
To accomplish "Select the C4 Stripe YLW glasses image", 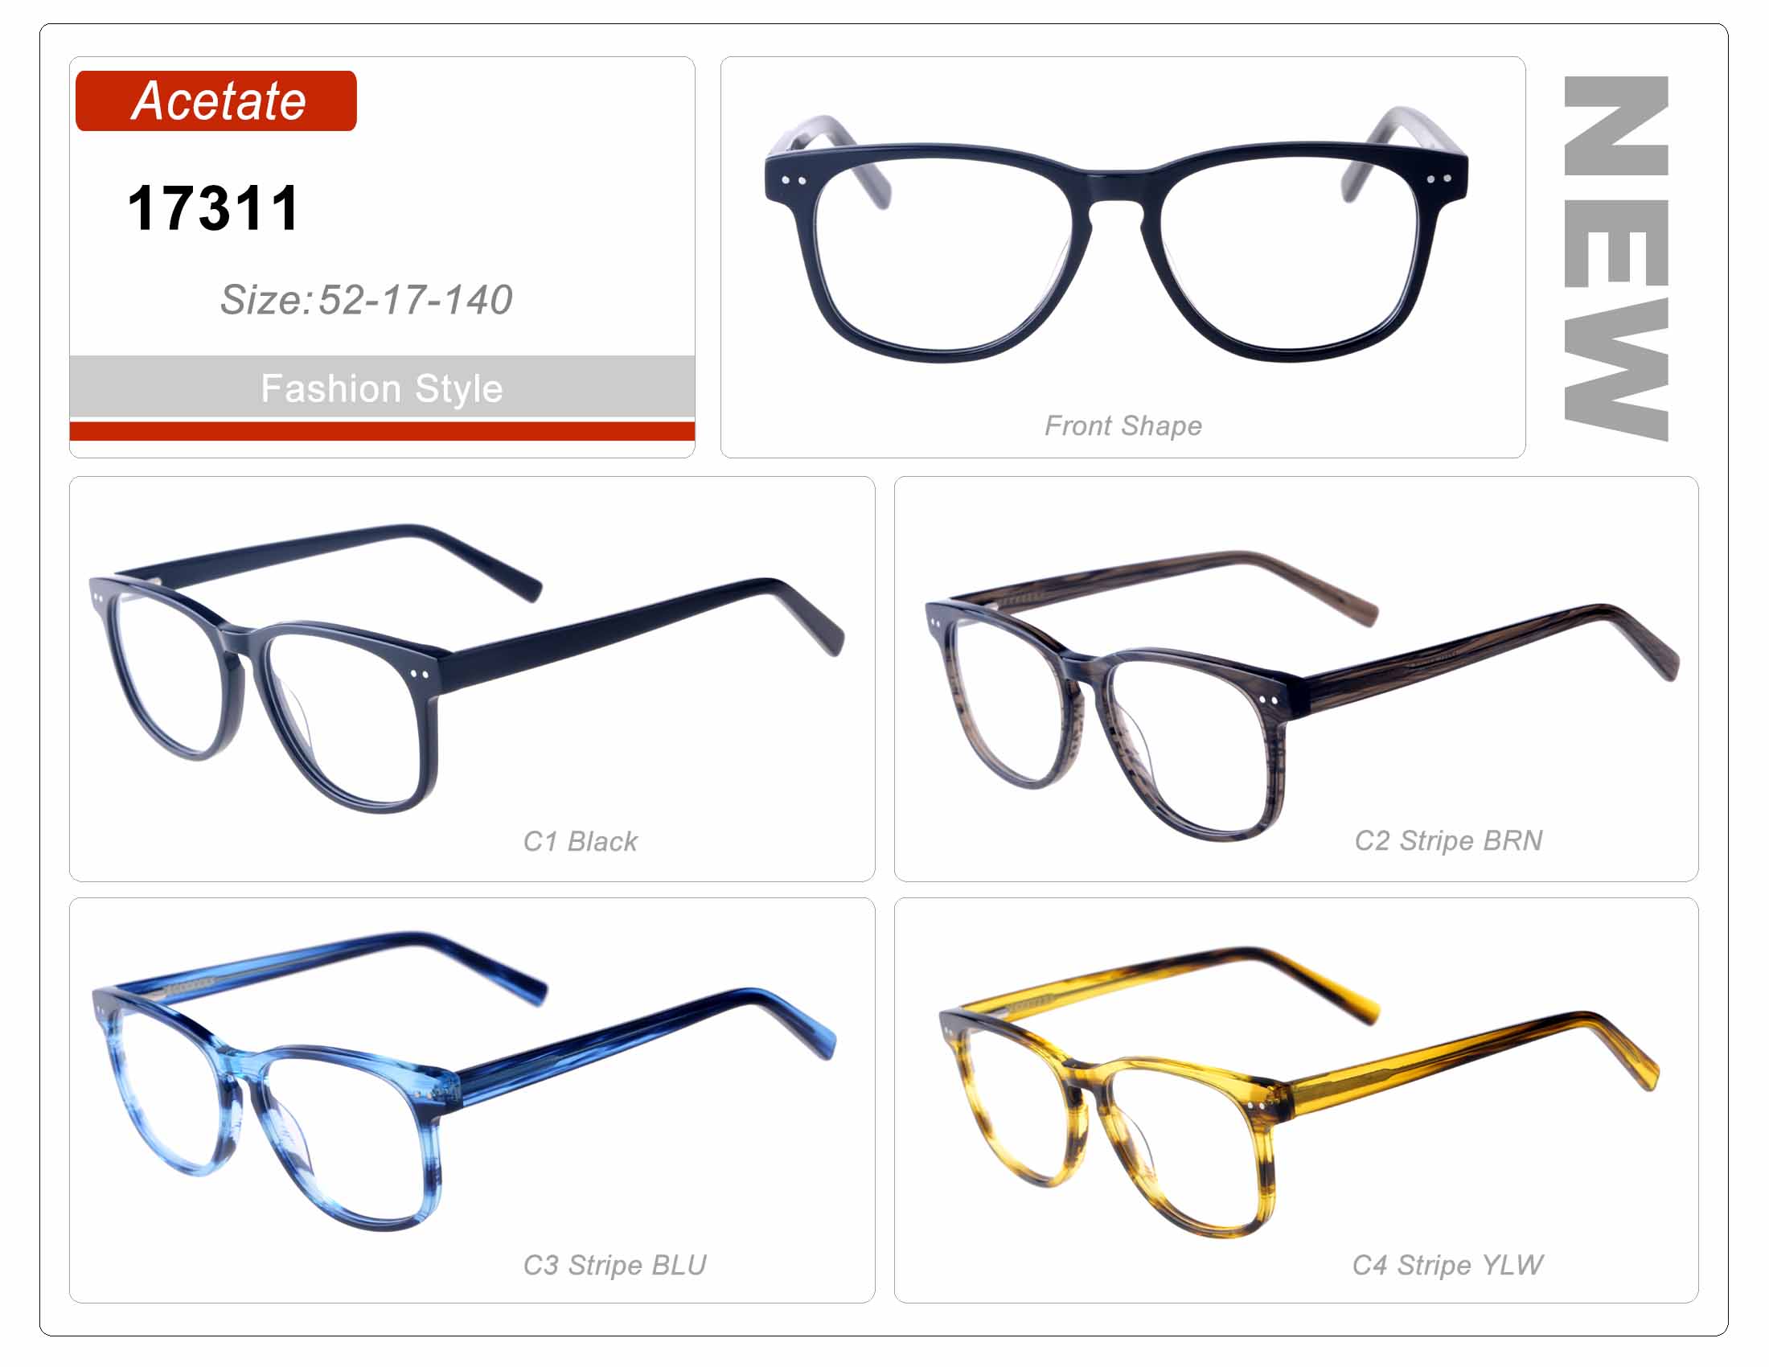I will 1299,1092.
